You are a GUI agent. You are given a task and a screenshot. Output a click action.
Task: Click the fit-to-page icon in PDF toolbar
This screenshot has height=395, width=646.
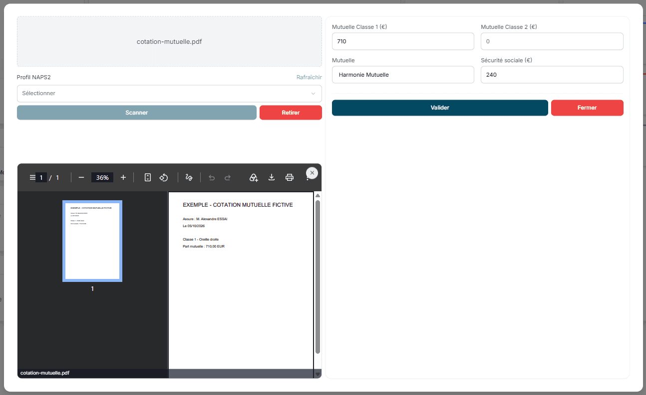point(148,177)
